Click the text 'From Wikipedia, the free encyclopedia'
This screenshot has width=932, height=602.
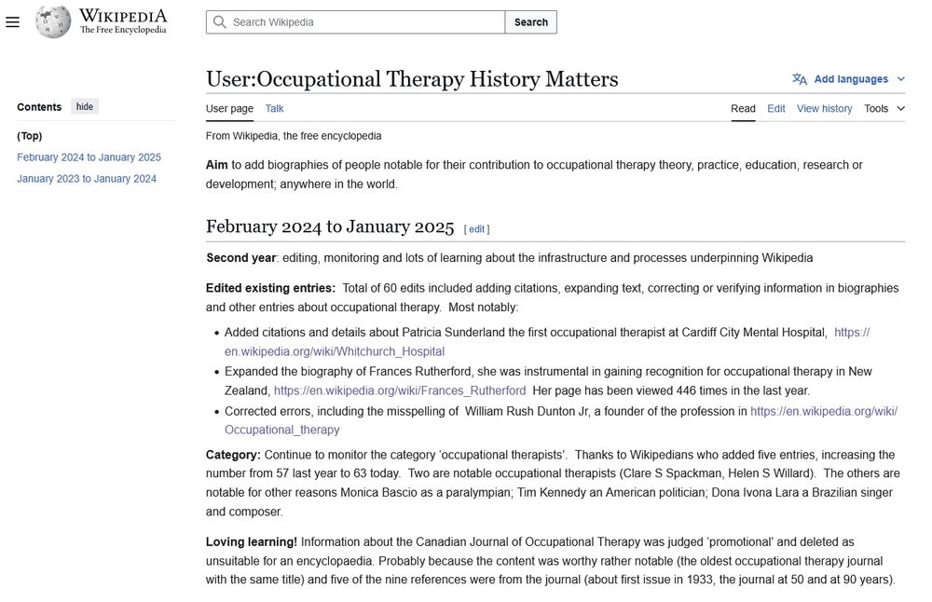[x=294, y=135]
